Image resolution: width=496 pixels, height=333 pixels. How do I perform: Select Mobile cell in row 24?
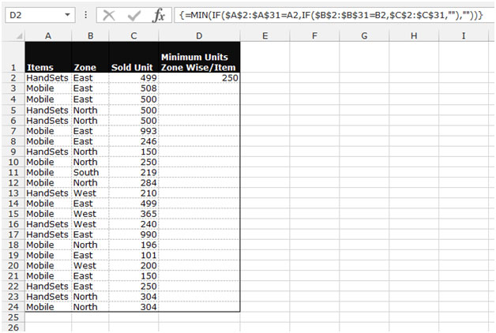click(48, 307)
